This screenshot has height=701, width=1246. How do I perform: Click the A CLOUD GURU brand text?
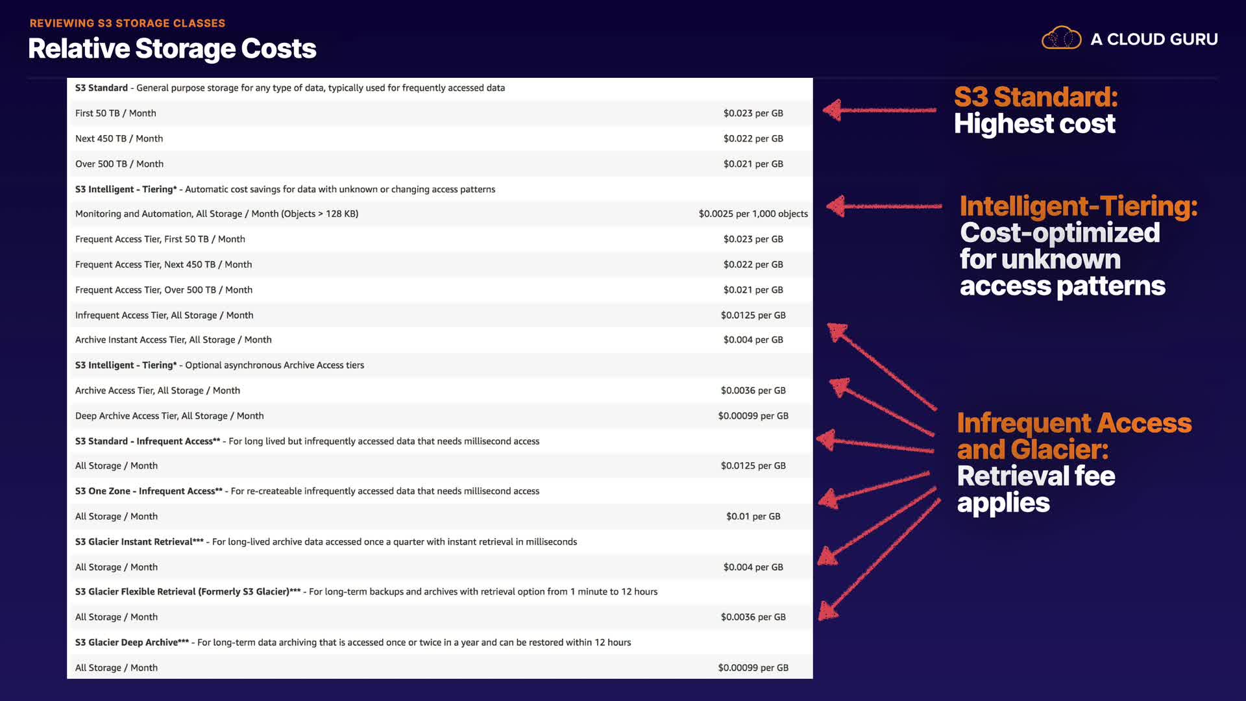(x=1154, y=40)
